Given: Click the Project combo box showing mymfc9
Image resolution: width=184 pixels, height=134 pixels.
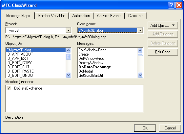Looking at the screenshot, I should coord(38,30).
